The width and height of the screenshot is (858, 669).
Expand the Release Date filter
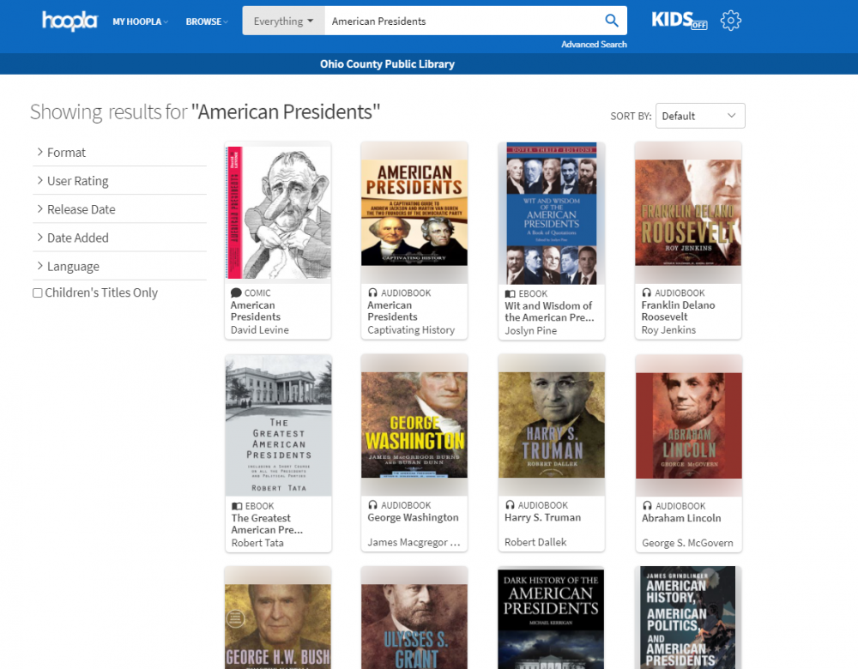coord(119,209)
